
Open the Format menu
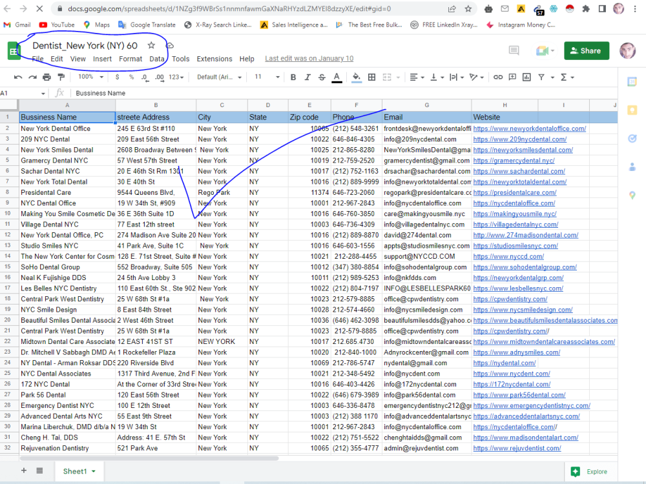pyautogui.click(x=130, y=59)
